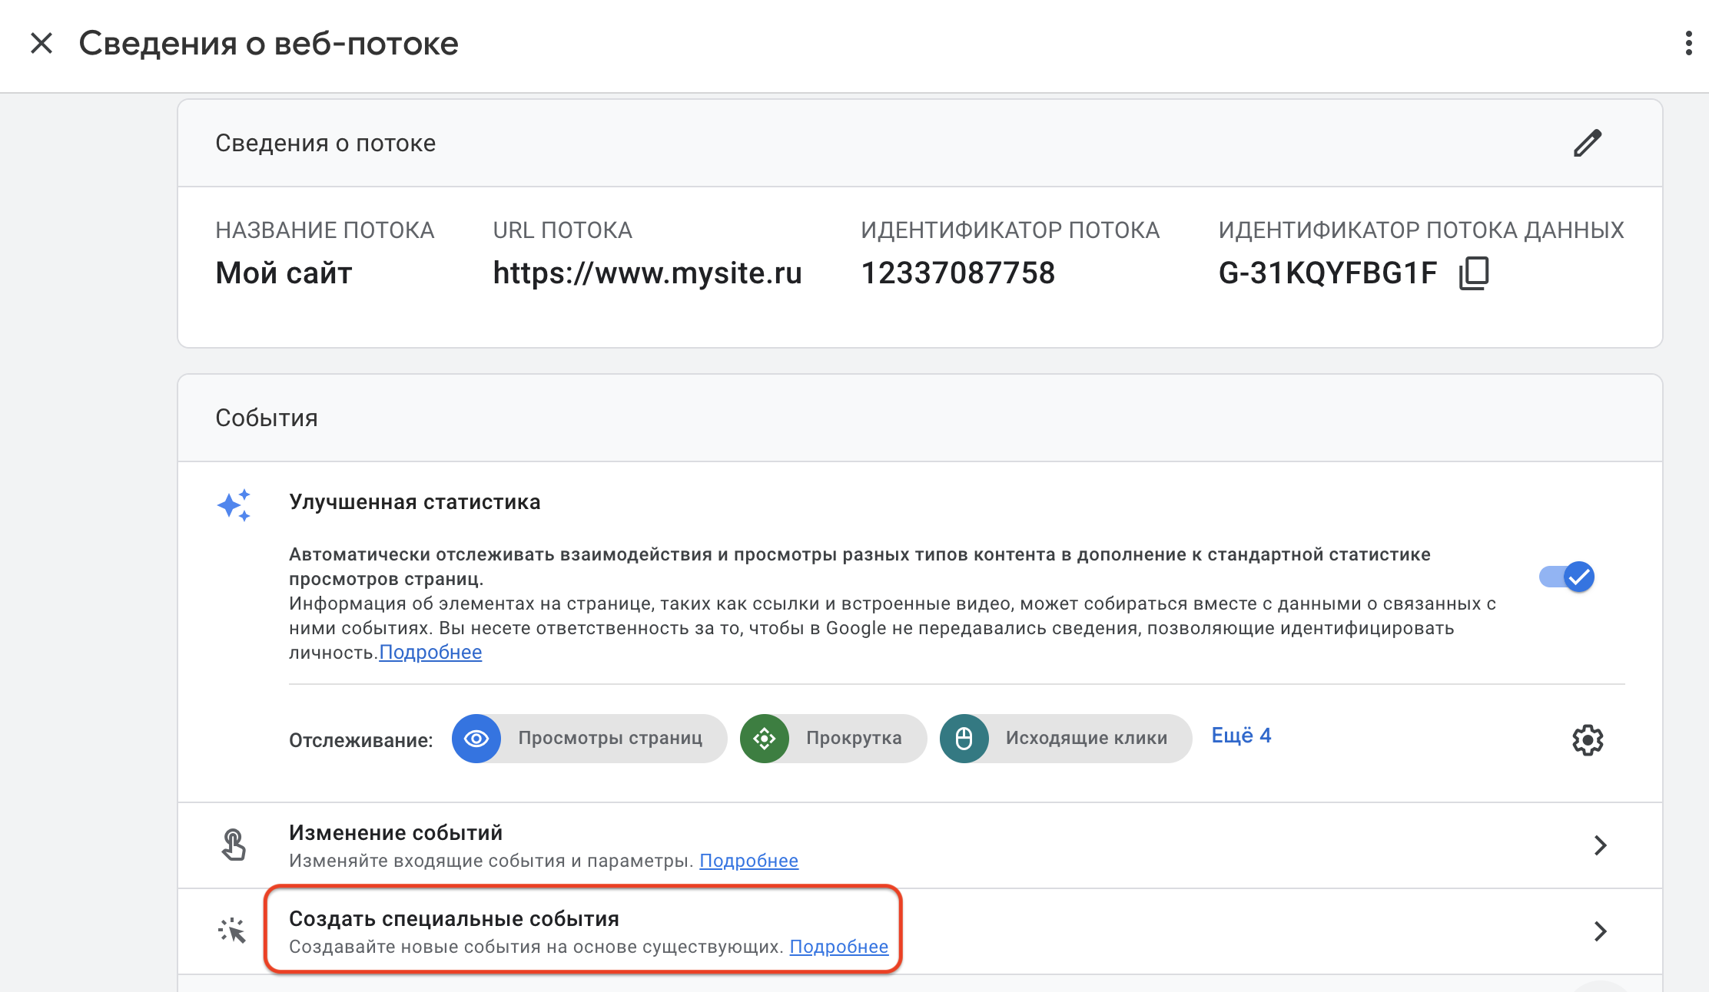
Task: Open enhanced measurement gear settings
Action: 1587,739
